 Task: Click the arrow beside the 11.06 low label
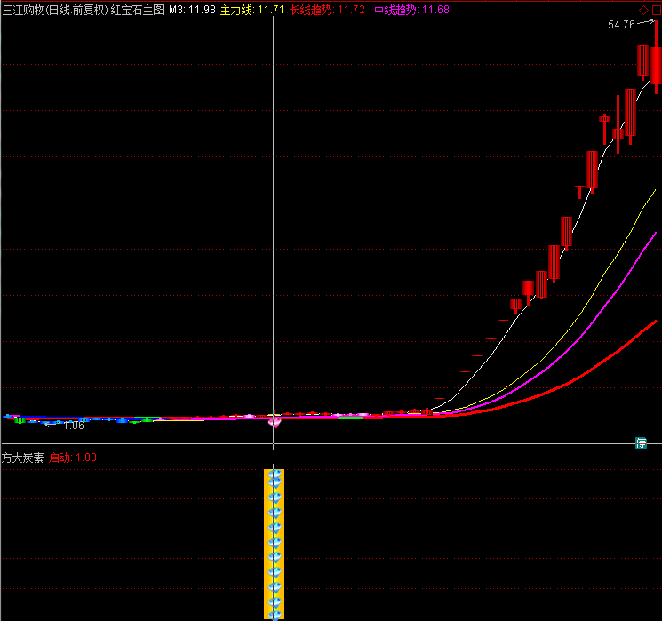pos(51,426)
